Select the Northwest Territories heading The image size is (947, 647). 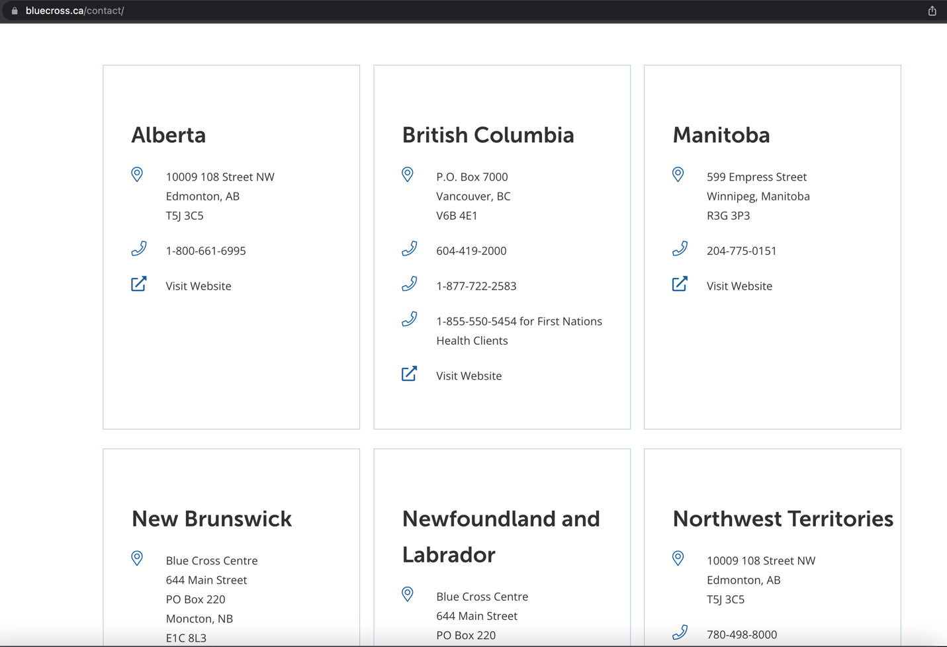783,519
